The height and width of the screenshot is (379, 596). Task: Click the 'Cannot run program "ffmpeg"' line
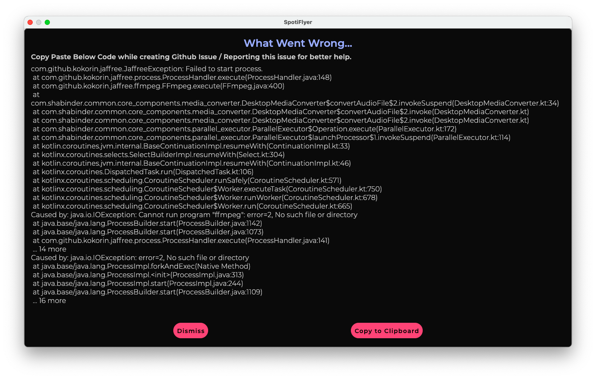194,215
